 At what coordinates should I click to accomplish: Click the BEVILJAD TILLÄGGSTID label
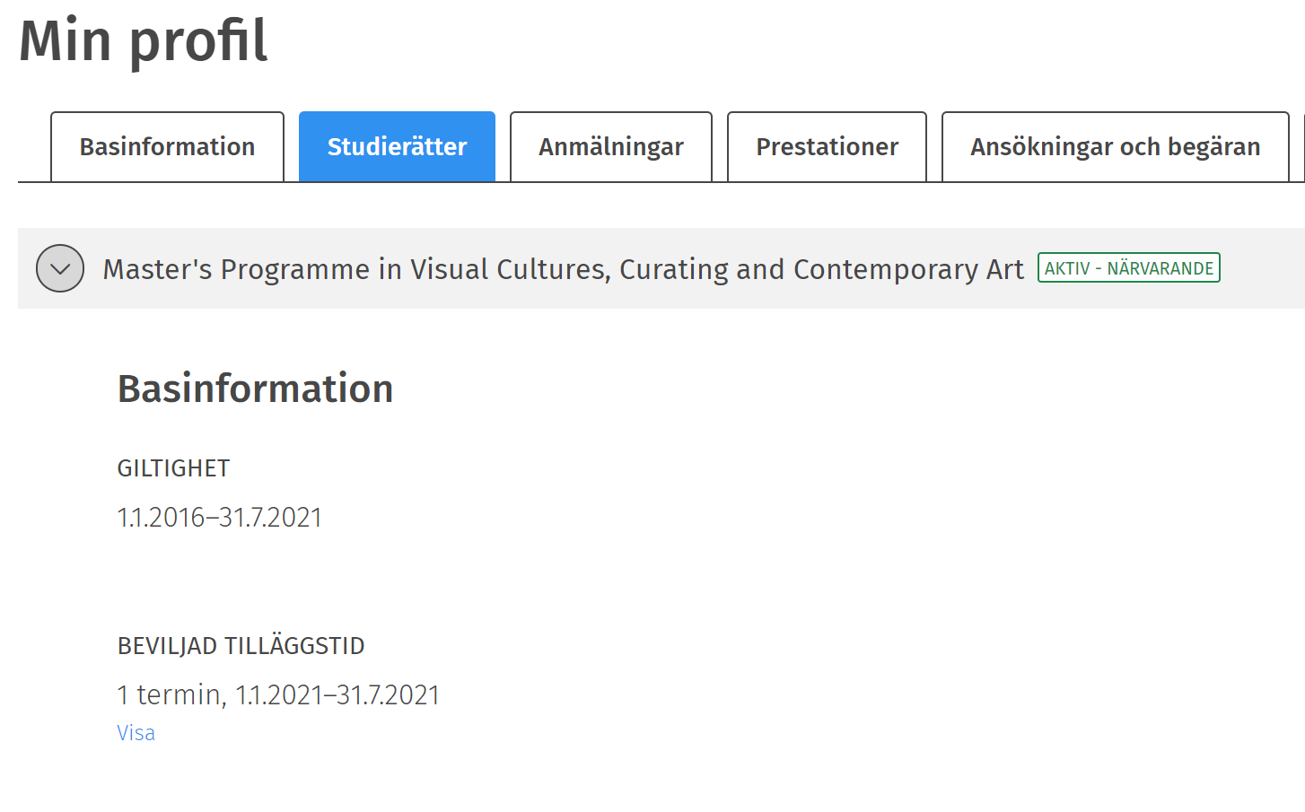click(x=241, y=646)
